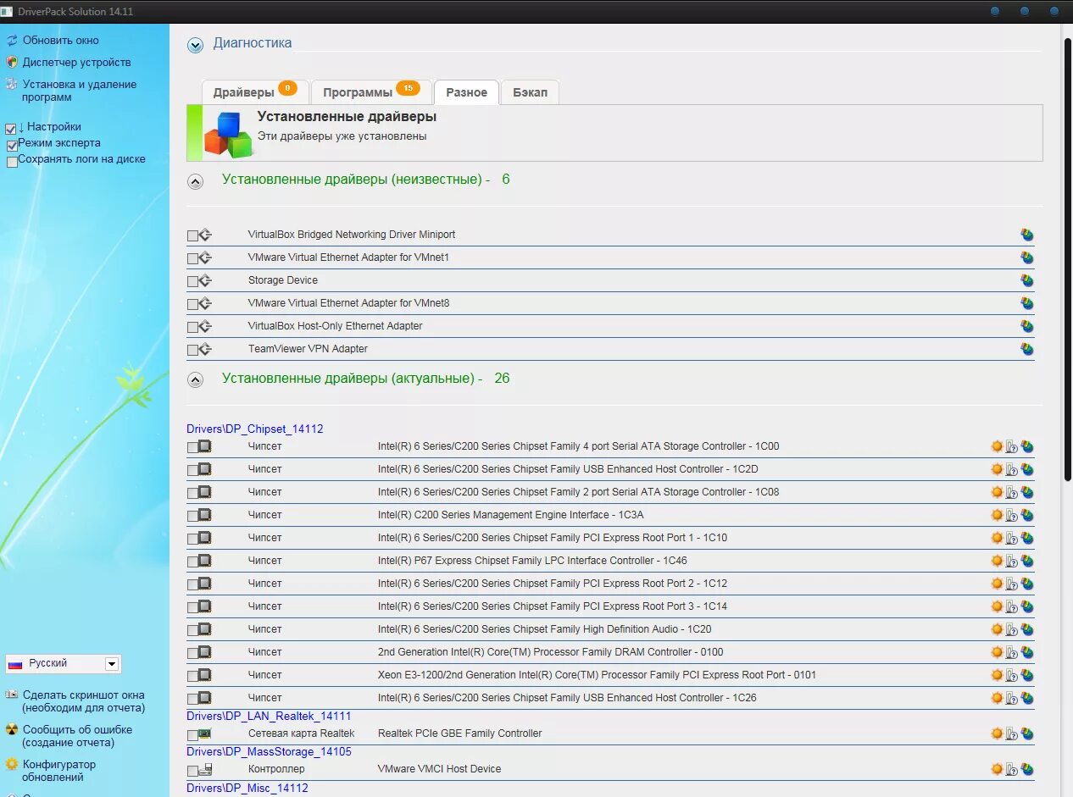Open Установка и удаление программ link
The height and width of the screenshot is (797, 1073).
[x=80, y=91]
